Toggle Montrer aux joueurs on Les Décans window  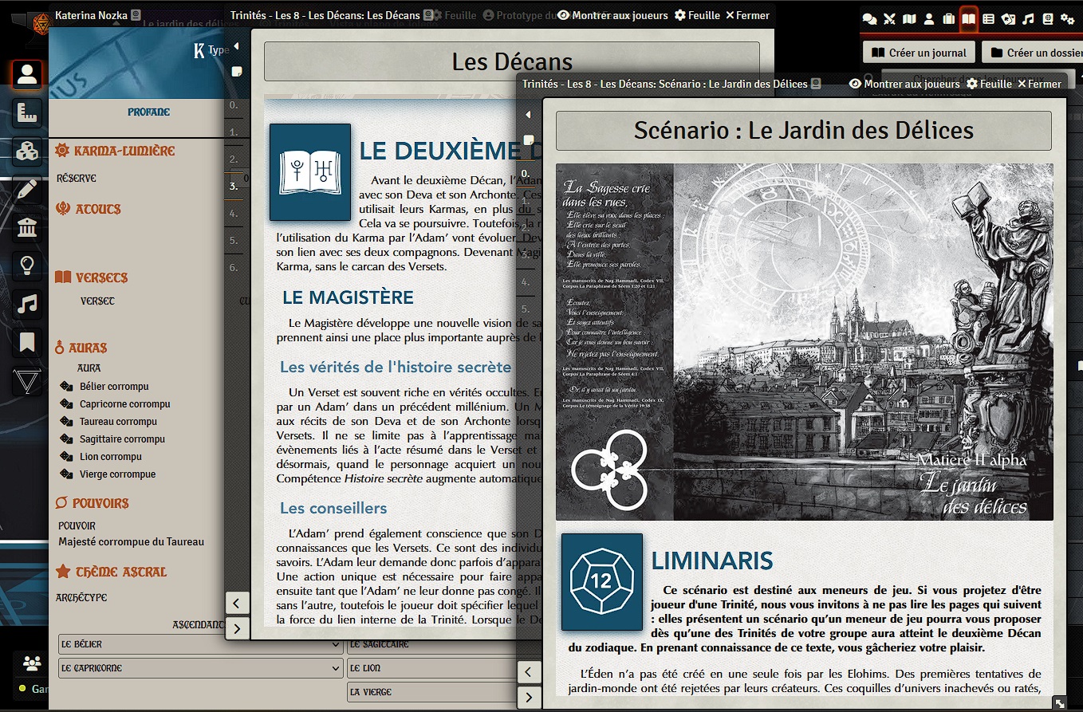(612, 15)
